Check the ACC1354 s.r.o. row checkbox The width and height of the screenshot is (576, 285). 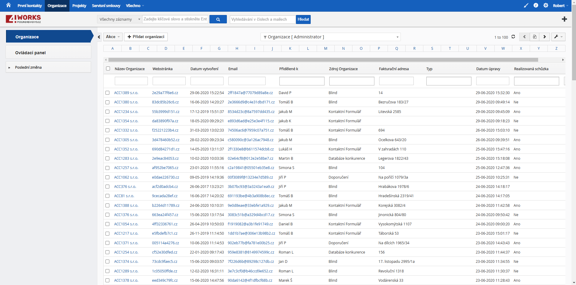click(x=107, y=121)
